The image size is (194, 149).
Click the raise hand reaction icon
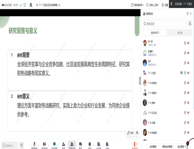(x=21, y=146)
